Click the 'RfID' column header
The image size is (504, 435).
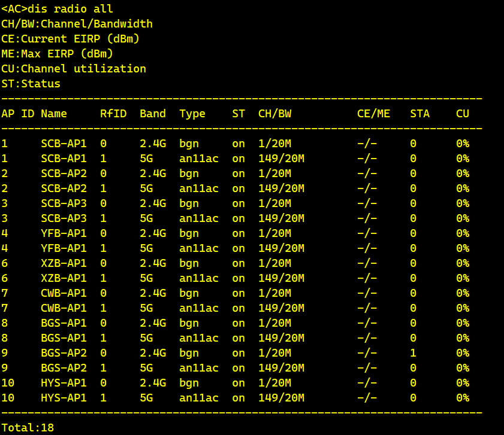tap(113, 114)
